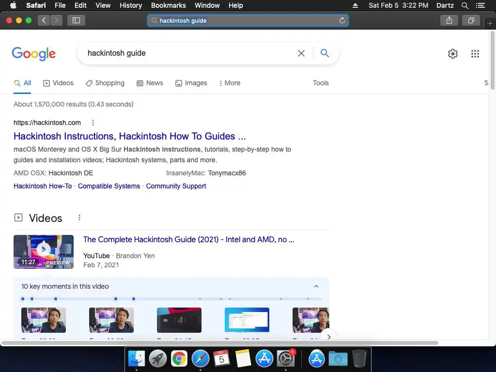Play the 11:27 video preview thumbnail
Screen dimensions: 496x372
[44, 252]
